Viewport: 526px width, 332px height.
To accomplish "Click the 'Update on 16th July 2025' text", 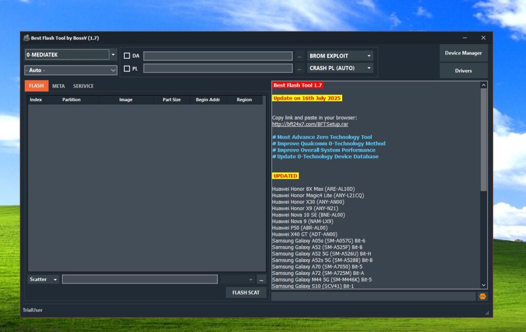I will click(x=307, y=98).
